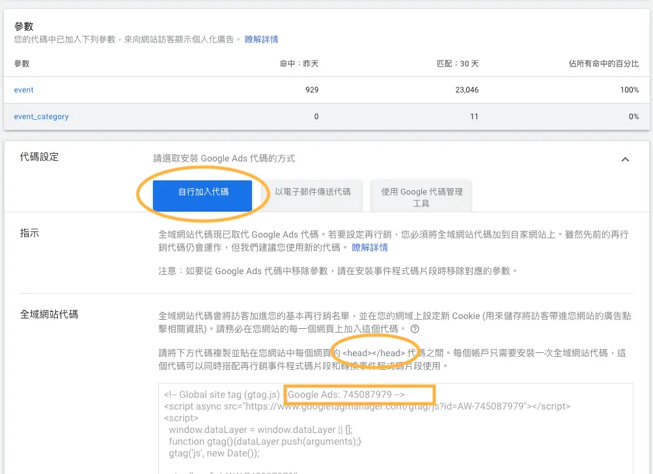Image resolution: width=653 pixels, height=474 pixels.
Task: Click the 全域網站代碼 section label
Action: click(49, 314)
